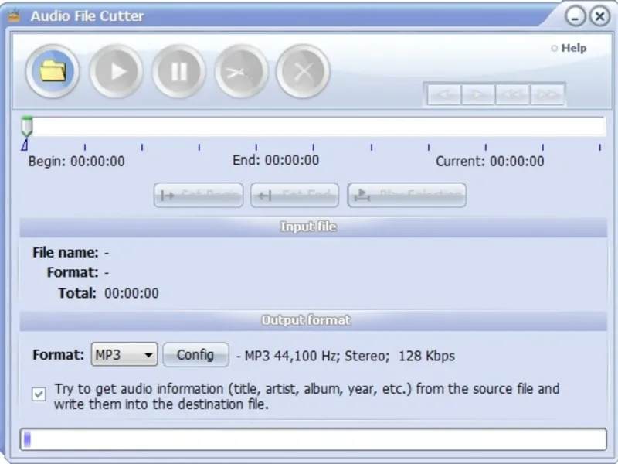Click the green playback position slider handle
This screenshot has height=464, width=618.
click(x=27, y=126)
